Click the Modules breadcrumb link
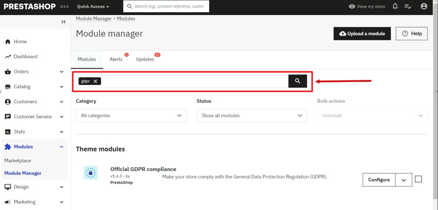 [x=126, y=19]
